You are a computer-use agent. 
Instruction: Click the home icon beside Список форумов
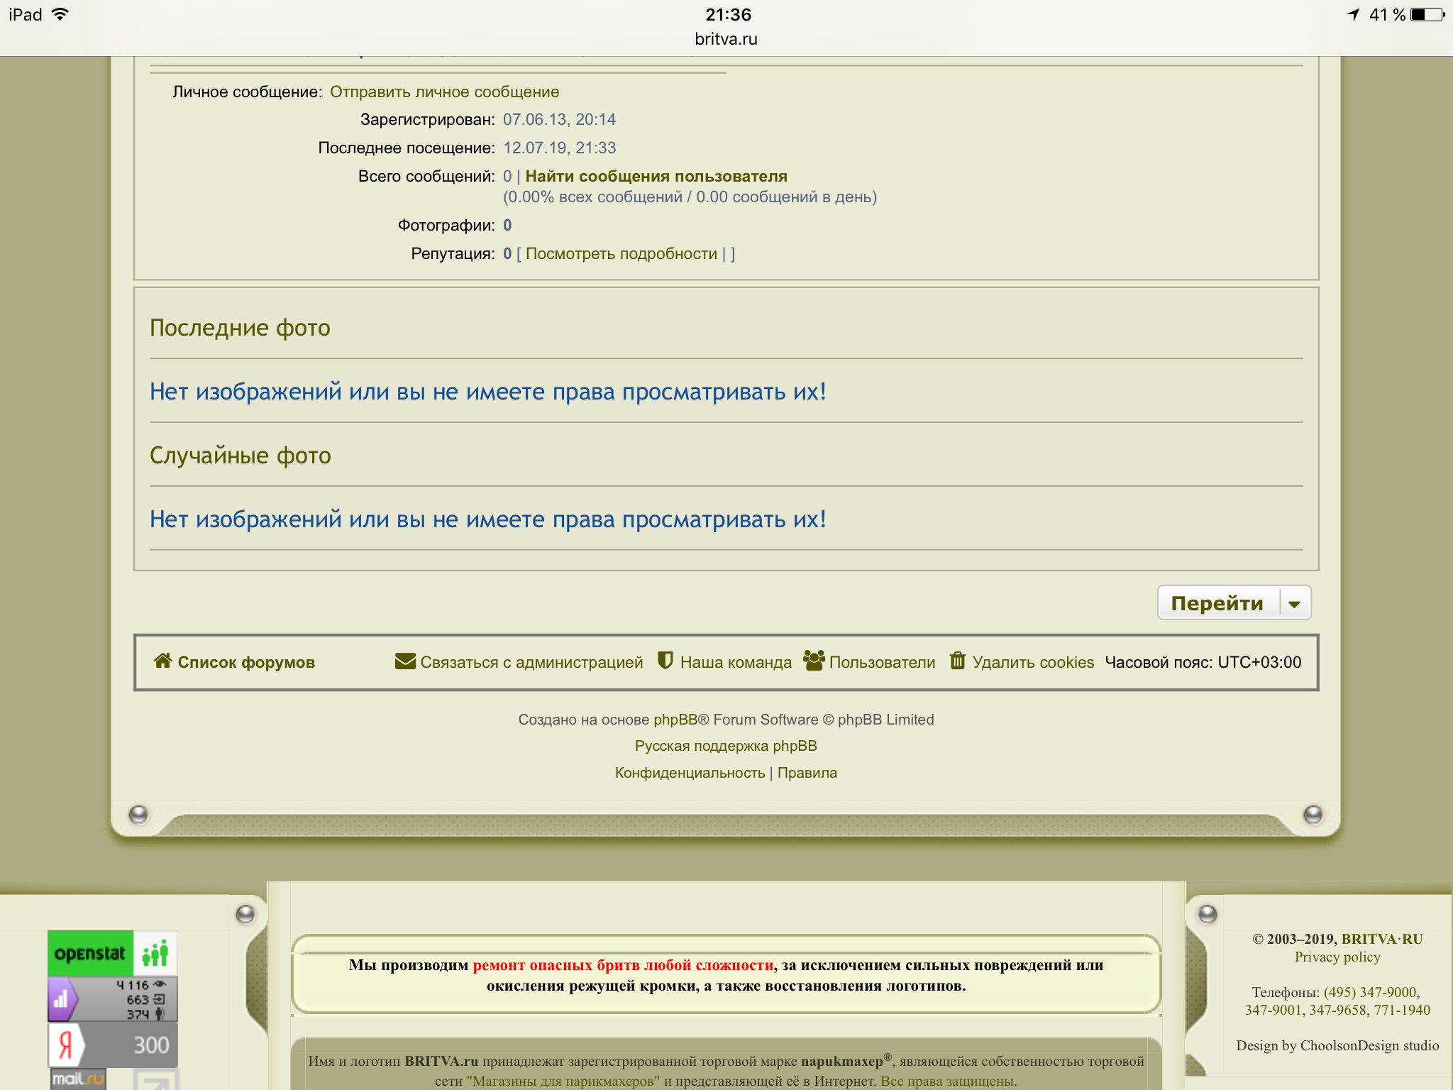click(x=162, y=661)
